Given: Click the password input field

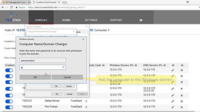Looking at the screenshot, I should point(42,67).
